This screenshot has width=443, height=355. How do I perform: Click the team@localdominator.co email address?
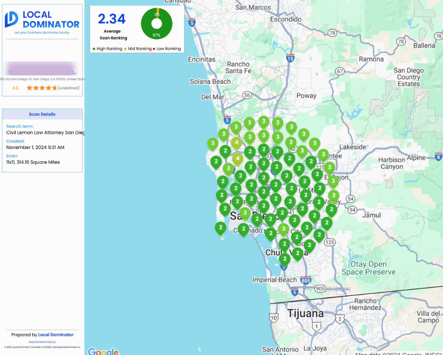(66, 347)
